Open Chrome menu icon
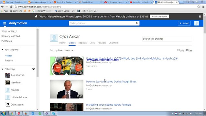This screenshot has width=206, height=116. click(203, 7)
